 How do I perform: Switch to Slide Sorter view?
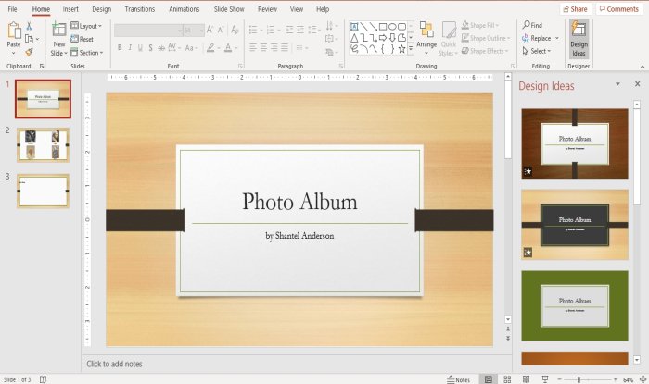tap(506, 379)
